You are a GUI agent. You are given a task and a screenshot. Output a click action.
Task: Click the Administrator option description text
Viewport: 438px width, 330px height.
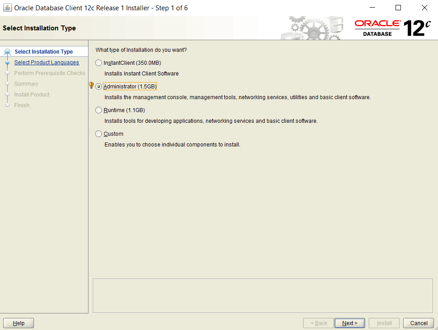coord(237,97)
